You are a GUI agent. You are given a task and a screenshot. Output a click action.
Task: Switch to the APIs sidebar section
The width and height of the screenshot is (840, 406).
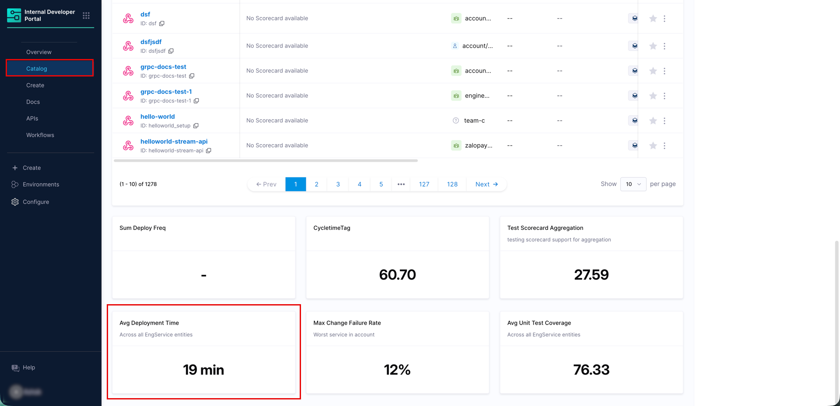[x=32, y=118]
